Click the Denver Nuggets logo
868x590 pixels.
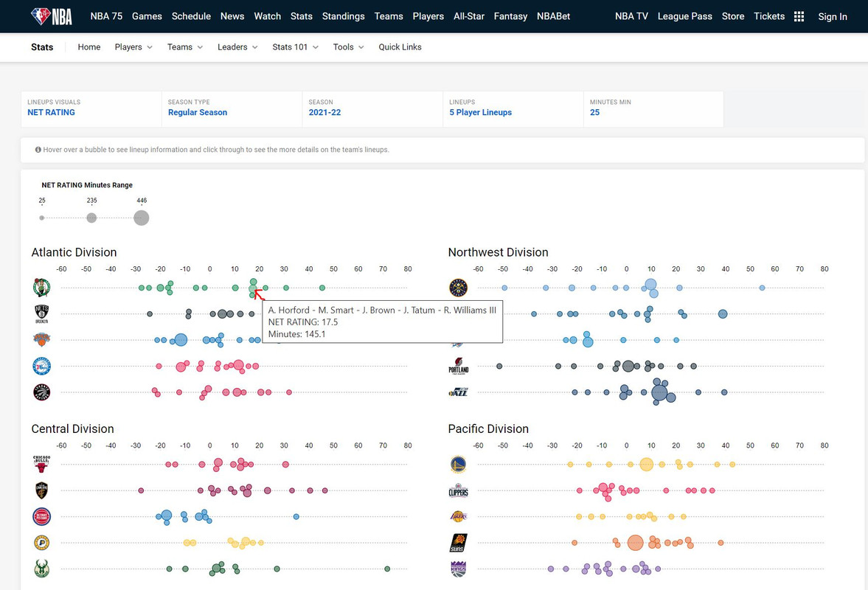pos(459,288)
